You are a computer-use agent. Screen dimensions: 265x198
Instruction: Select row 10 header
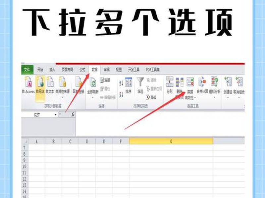click(x=25, y=166)
